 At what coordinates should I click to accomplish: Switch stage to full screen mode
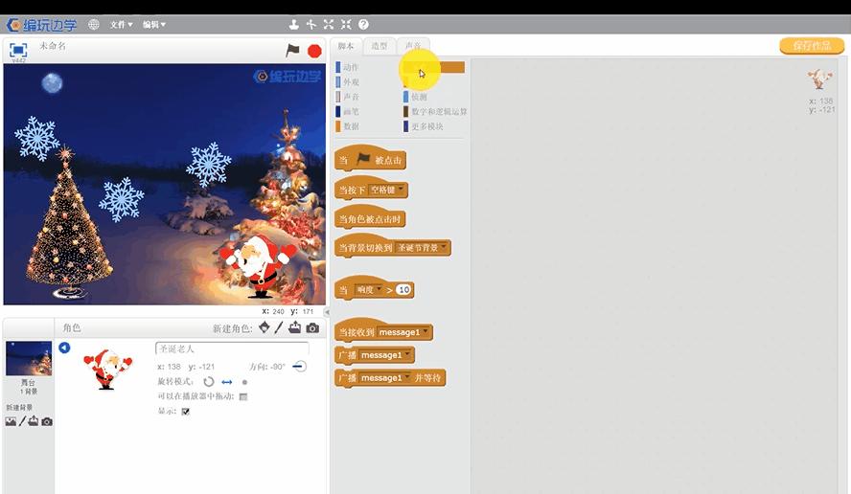(18, 50)
